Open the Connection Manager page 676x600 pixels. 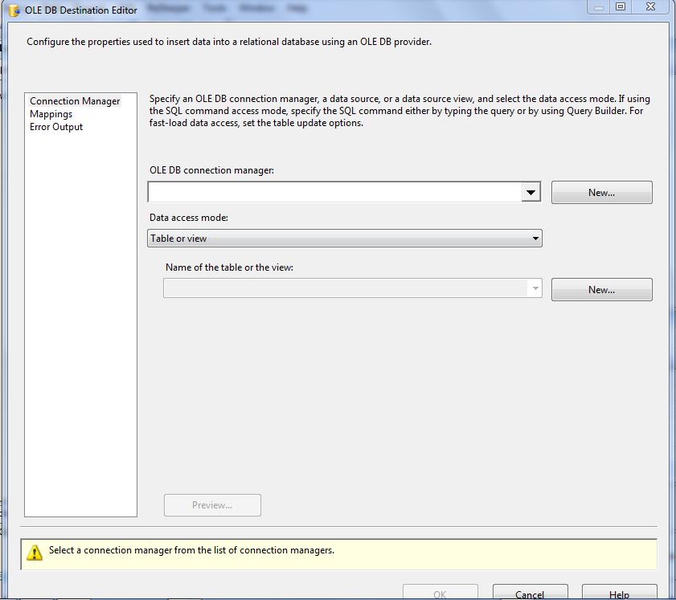pos(75,101)
